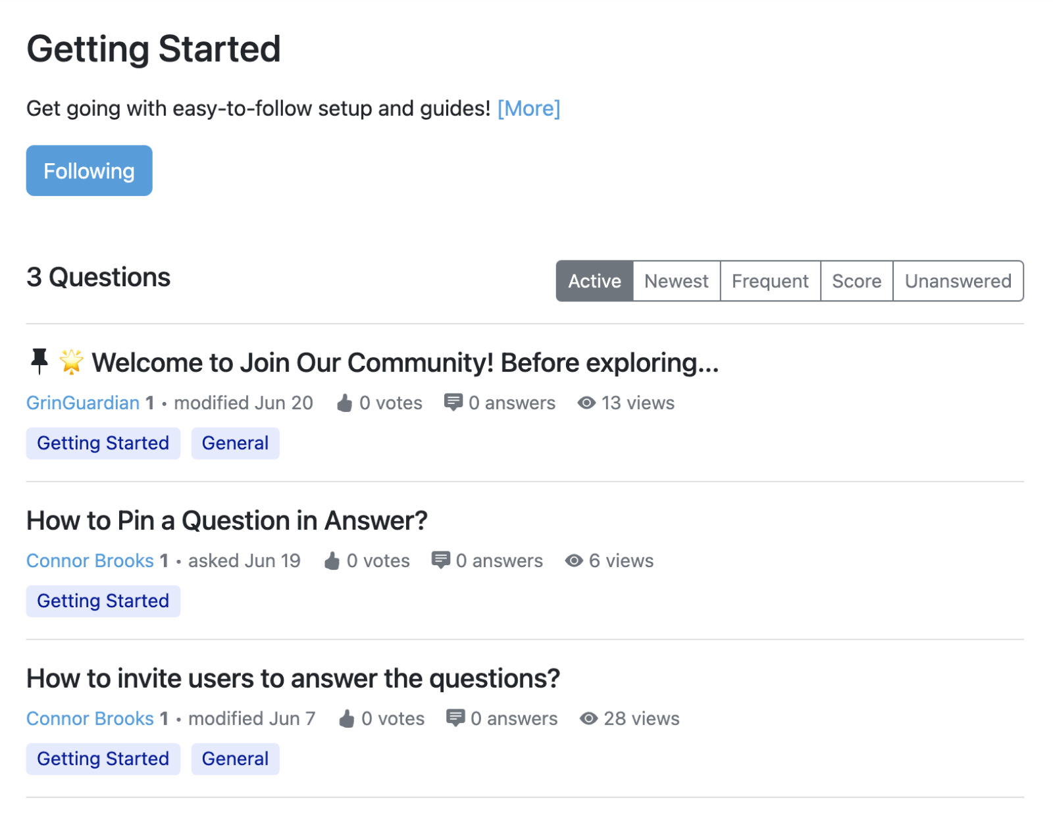Select the Active sort tab
The image size is (1053, 831).
(x=594, y=281)
